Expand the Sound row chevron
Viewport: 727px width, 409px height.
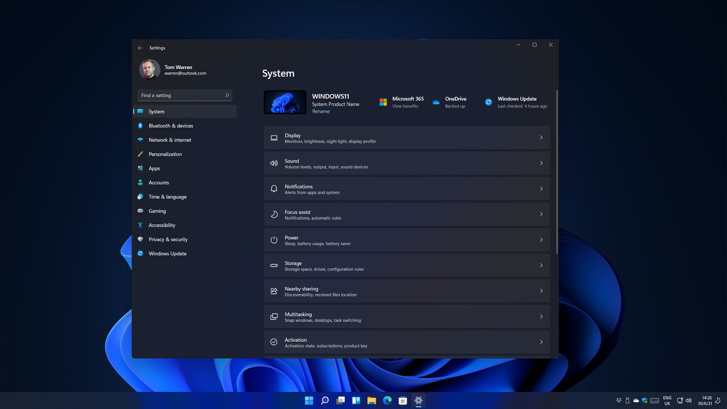point(541,164)
